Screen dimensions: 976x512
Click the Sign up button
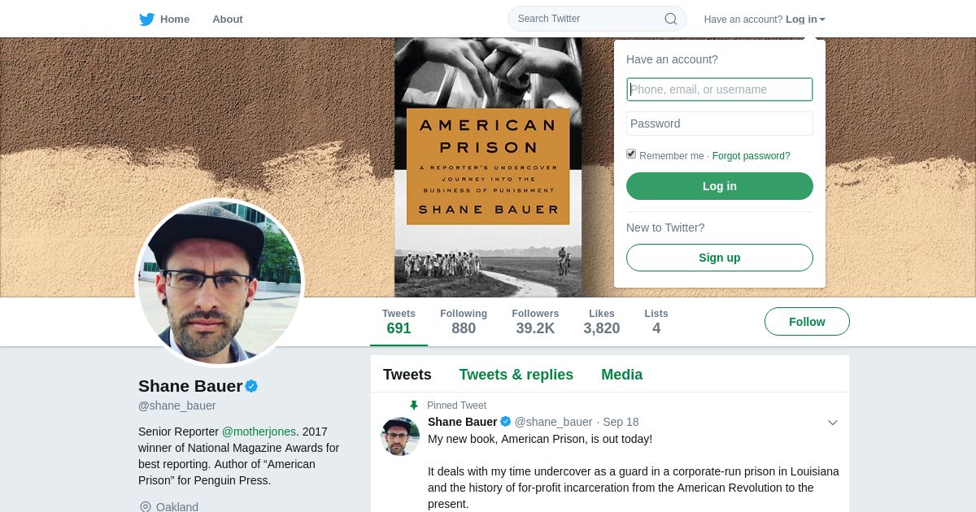[x=720, y=258]
